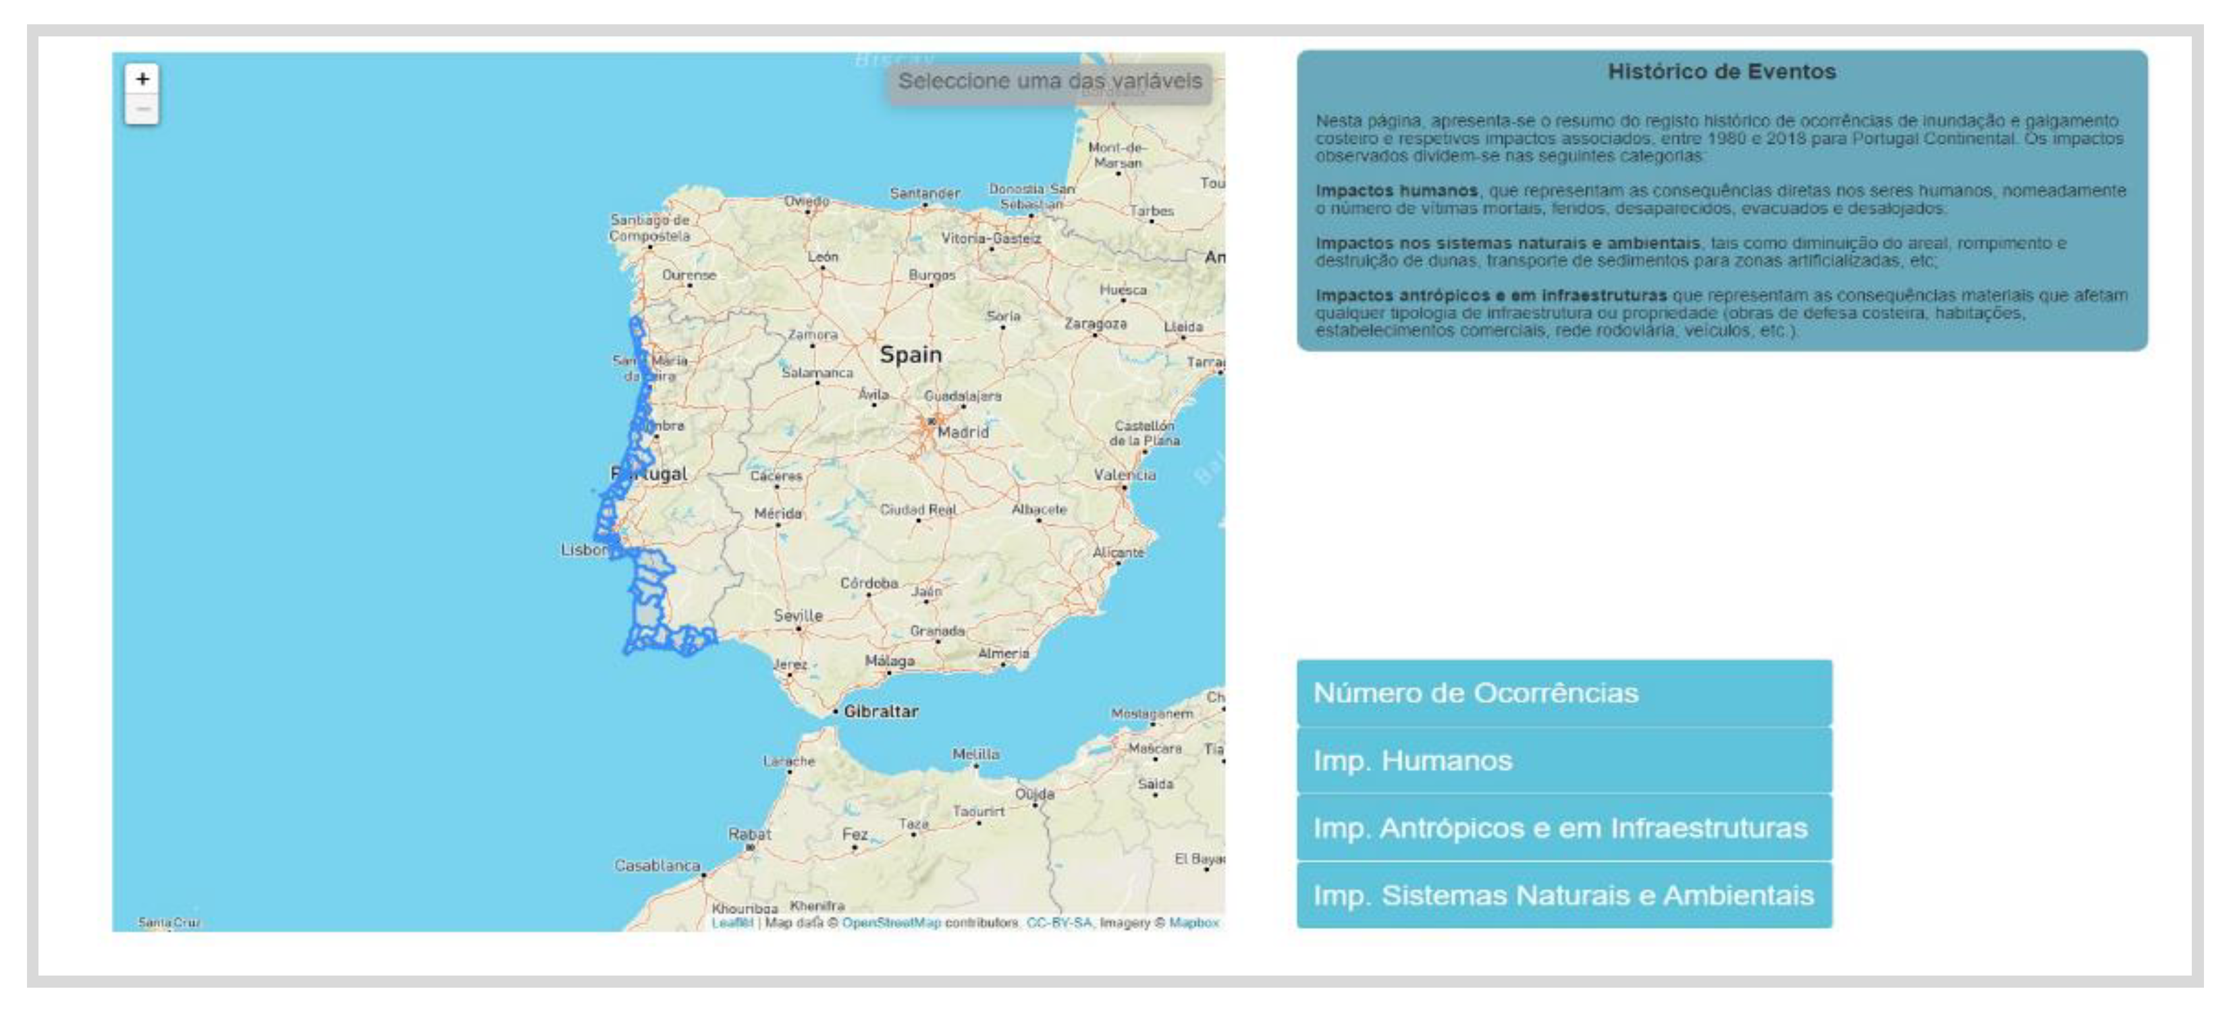The height and width of the screenshot is (1014, 2235).
Task: Zoom in the map with plus button
Action: click(142, 79)
